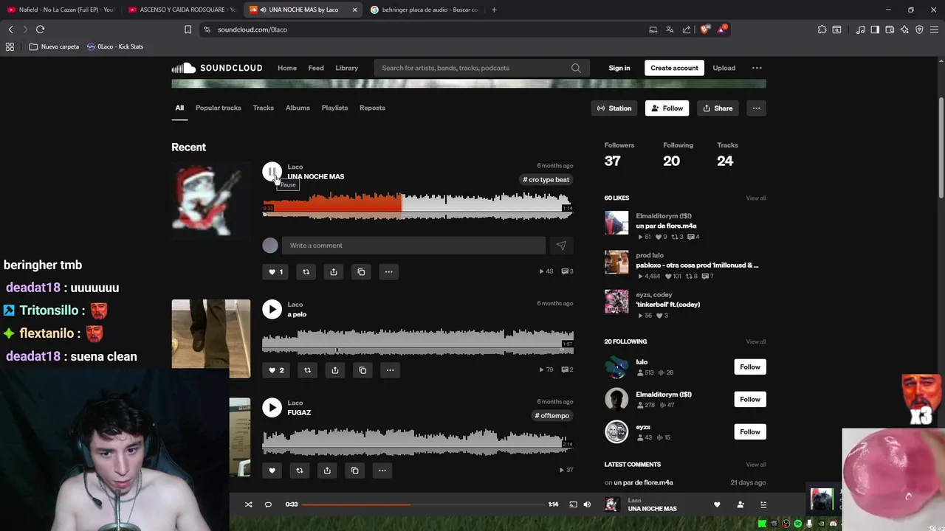
Task: Switch to the Reposts tab
Action: [372, 108]
